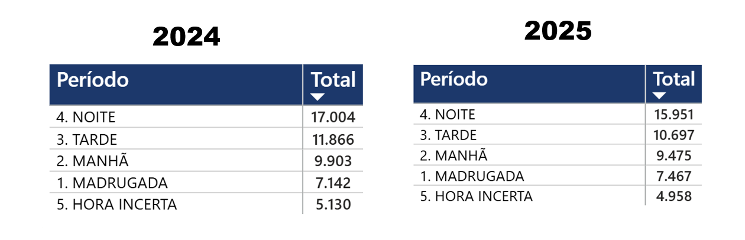Select the 4. NOITE row in 2025 table
The width and height of the screenshot is (745, 240).
[x=558, y=114]
